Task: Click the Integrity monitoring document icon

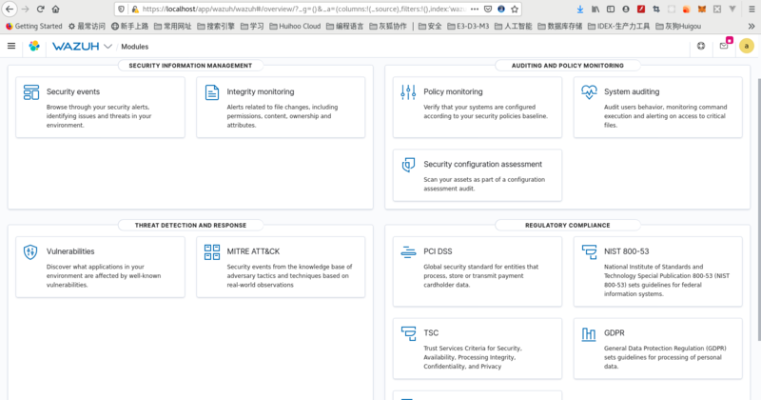Action: pos(211,91)
